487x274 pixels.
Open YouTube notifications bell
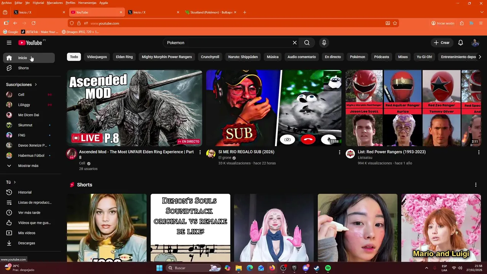(461, 43)
